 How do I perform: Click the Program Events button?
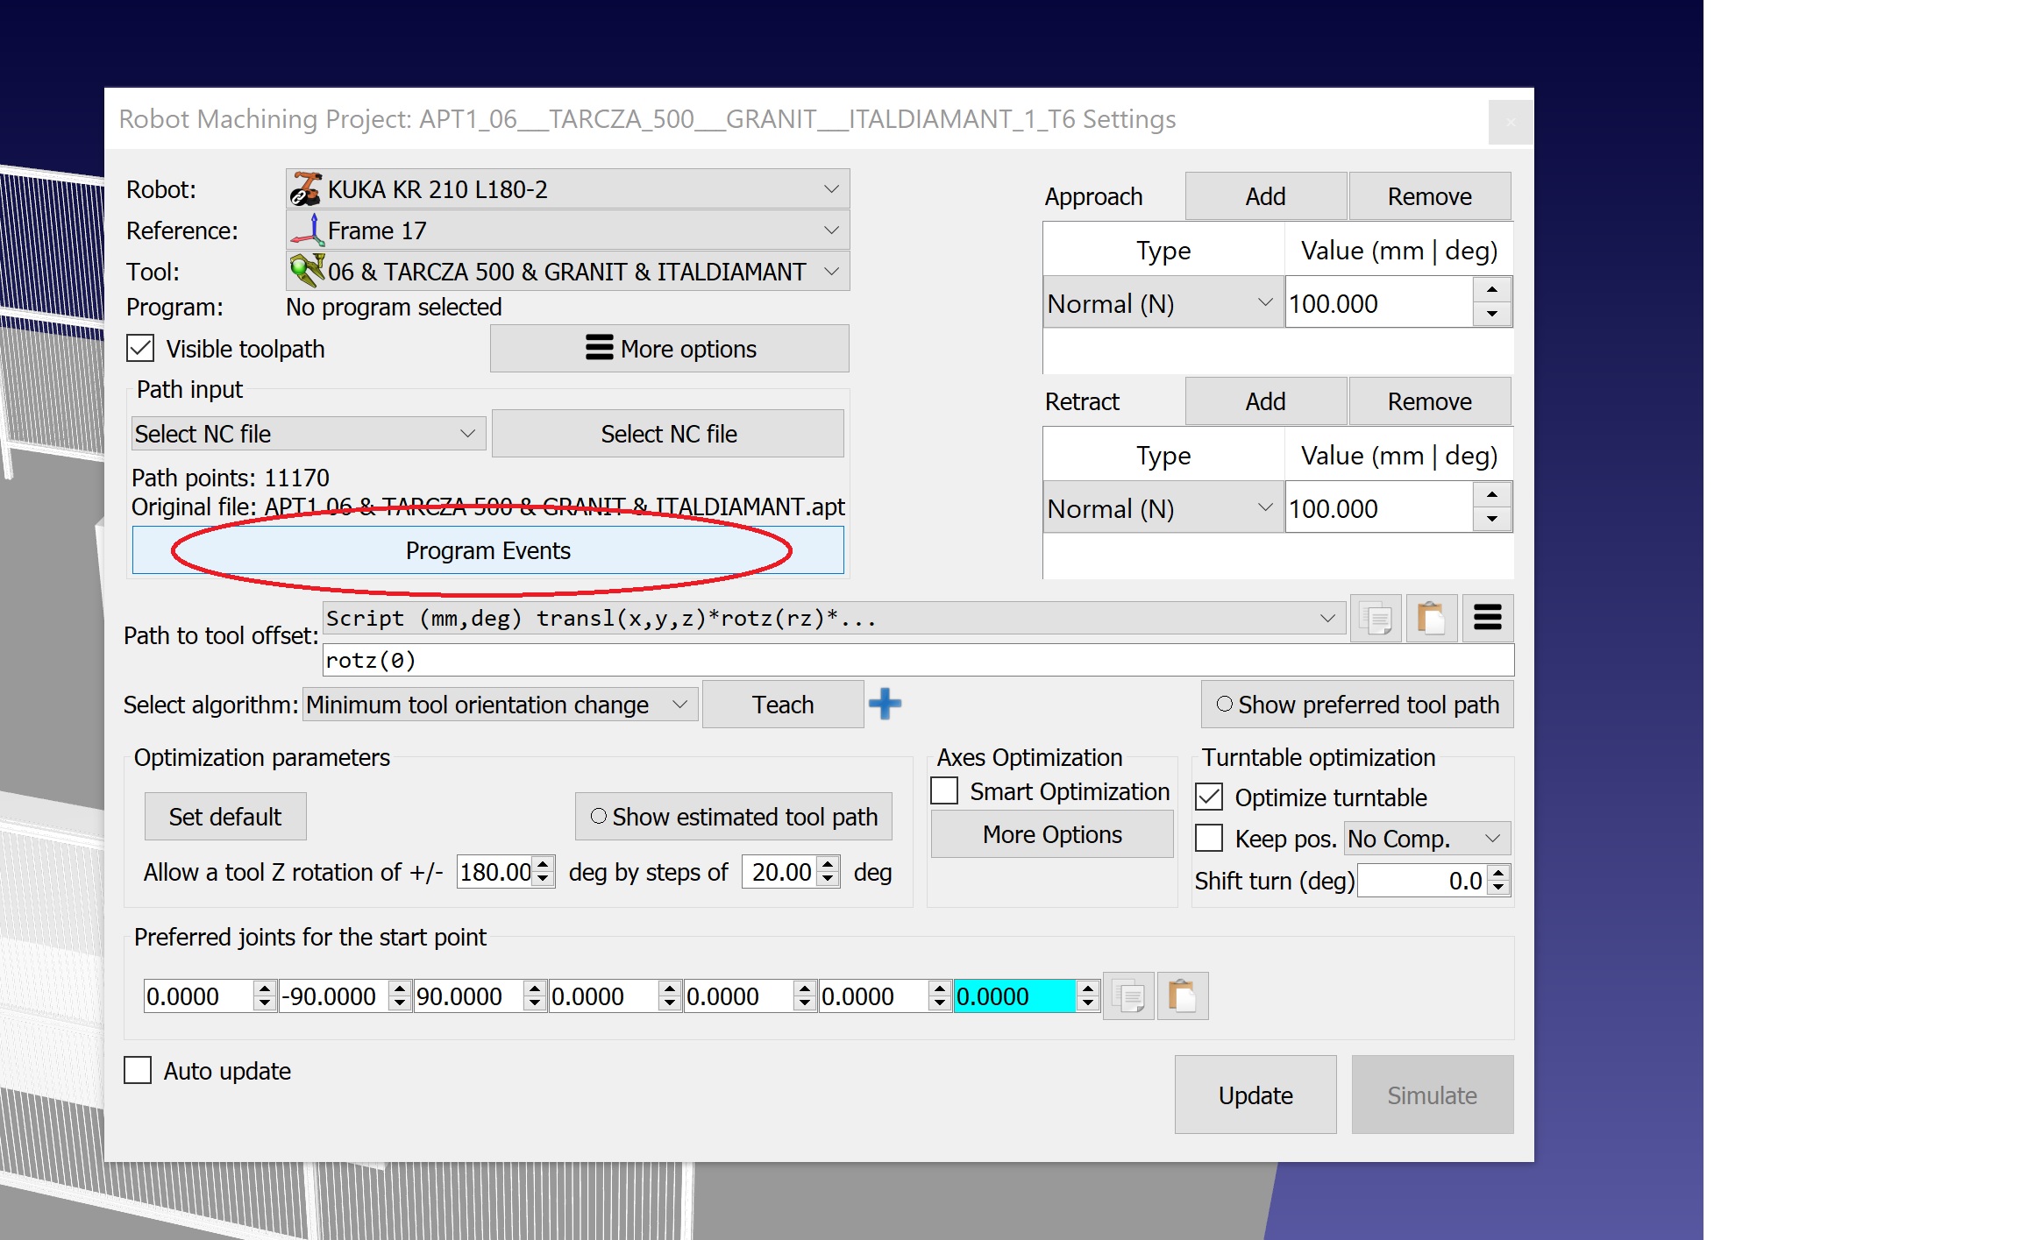point(487,550)
